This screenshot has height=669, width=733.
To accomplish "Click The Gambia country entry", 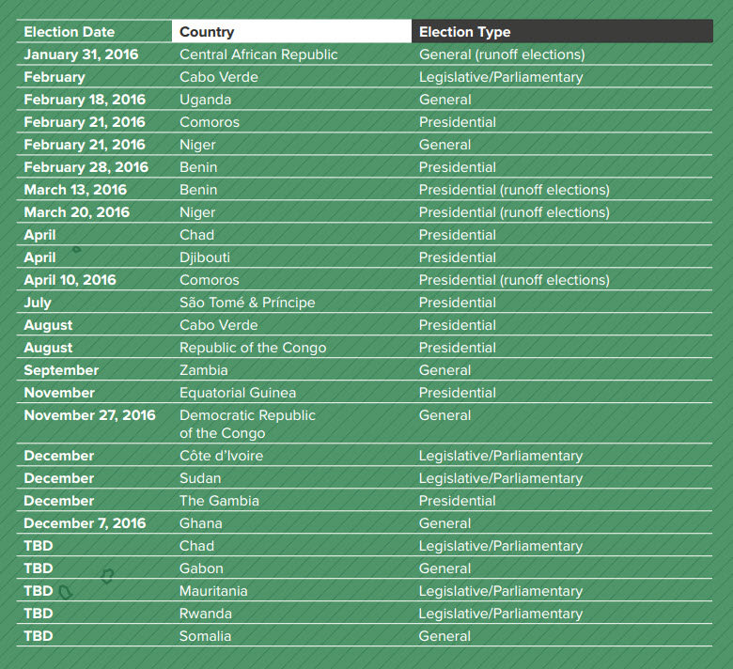I will coord(219,501).
